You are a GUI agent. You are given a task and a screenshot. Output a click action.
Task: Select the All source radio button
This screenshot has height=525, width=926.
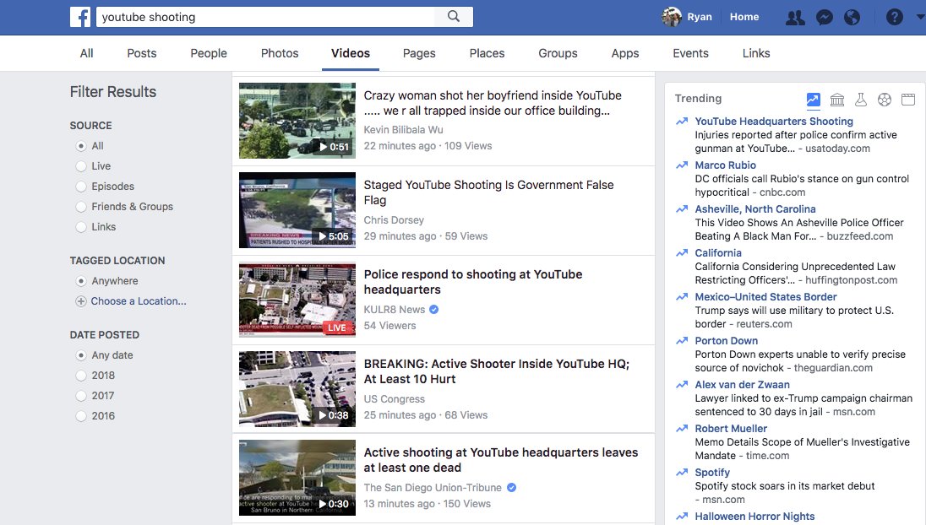[81, 146]
